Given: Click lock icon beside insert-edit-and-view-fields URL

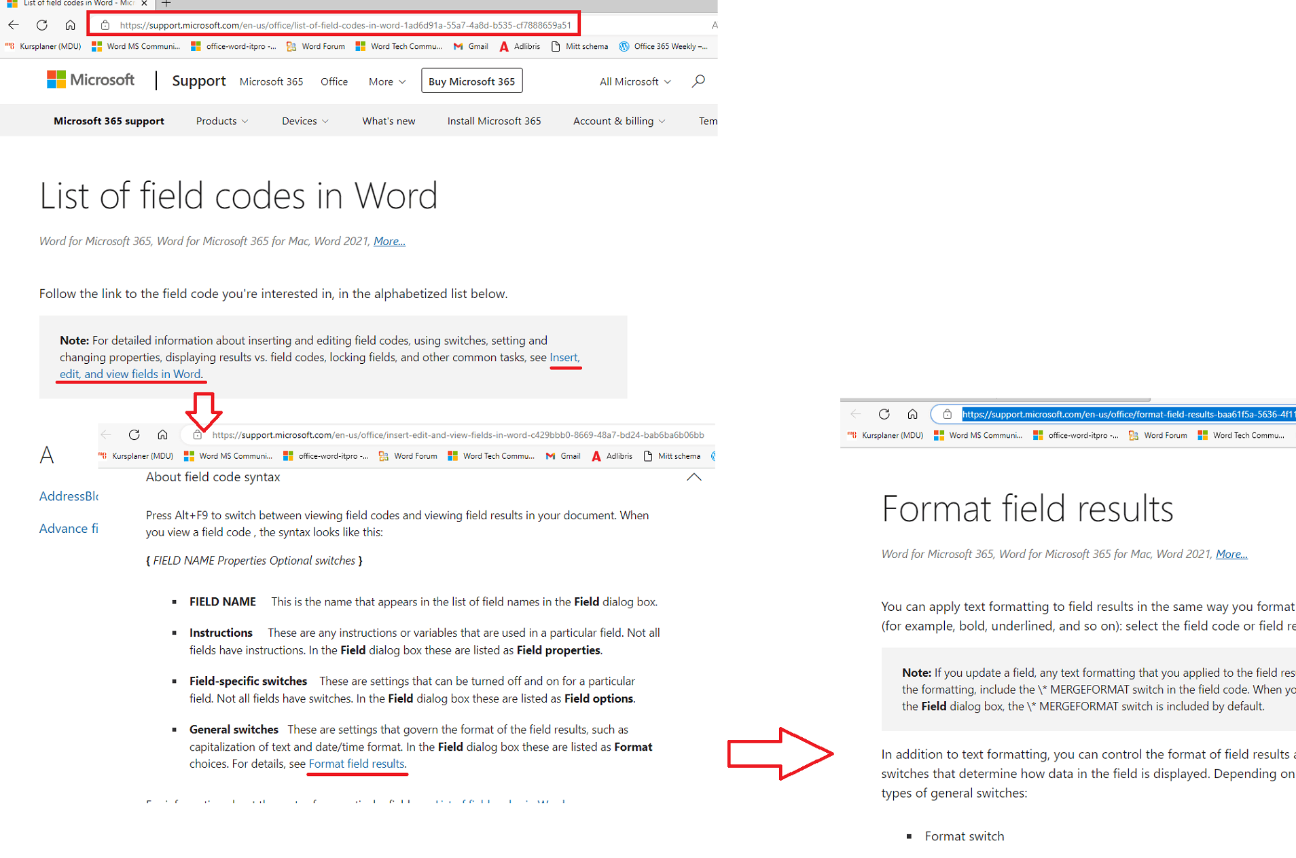Looking at the screenshot, I should (198, 434).
